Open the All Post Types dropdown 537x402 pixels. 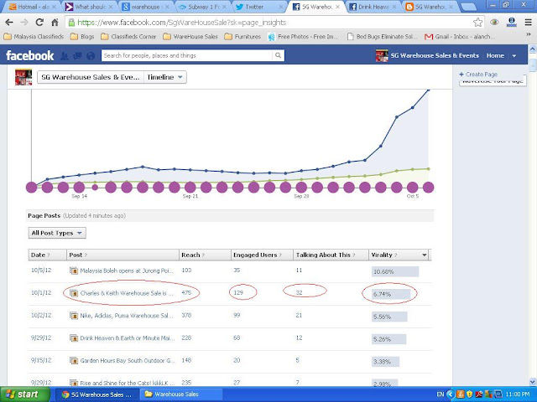(57, 233)
